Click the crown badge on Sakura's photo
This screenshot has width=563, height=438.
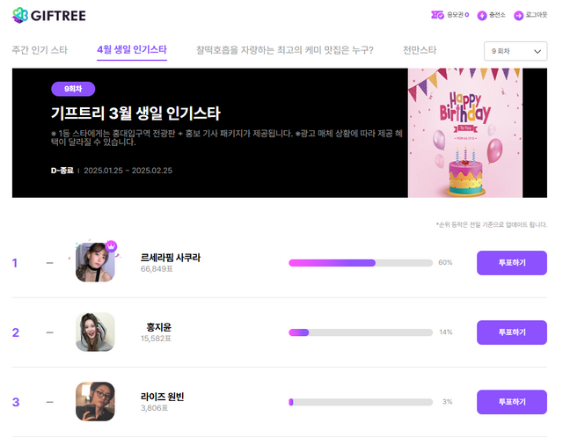point(112,245)
